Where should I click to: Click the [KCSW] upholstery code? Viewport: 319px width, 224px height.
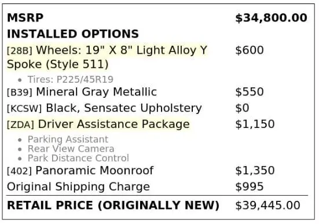[x=24, y=109]
